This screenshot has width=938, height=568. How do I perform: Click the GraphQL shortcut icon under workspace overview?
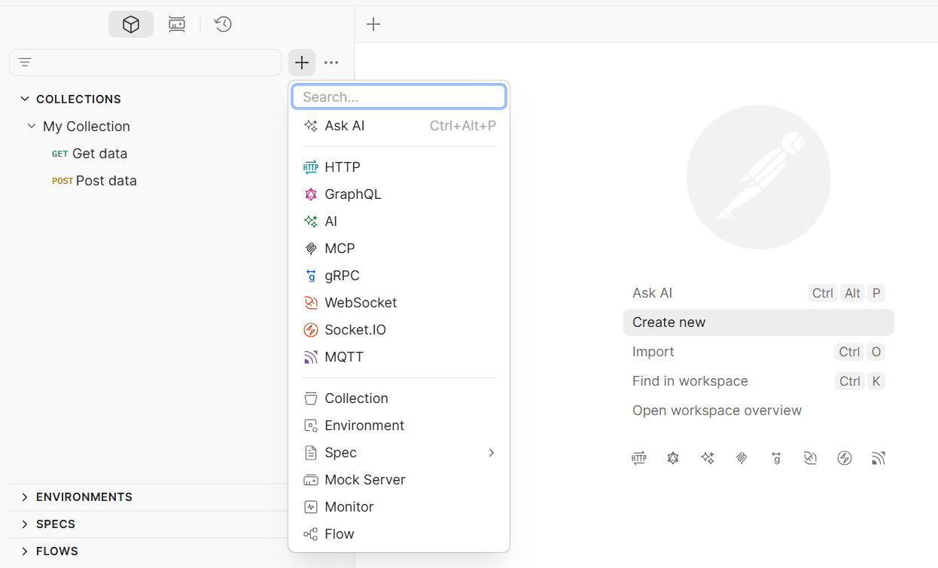673,458
